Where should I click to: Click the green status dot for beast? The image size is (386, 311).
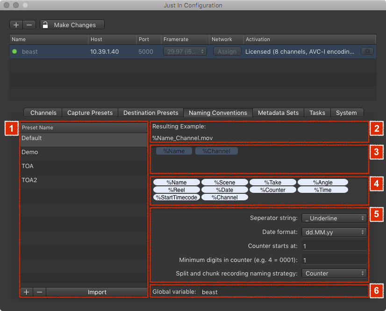tap(14, 51)
